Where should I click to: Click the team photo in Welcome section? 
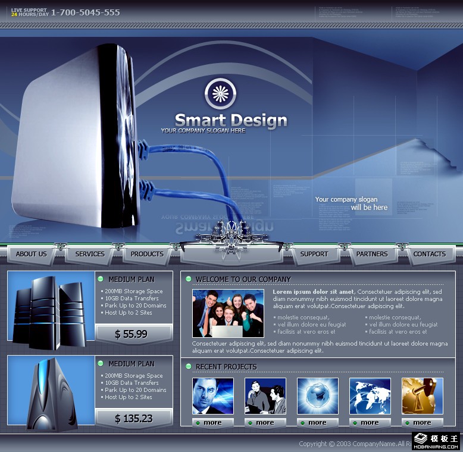pos(228,313)
